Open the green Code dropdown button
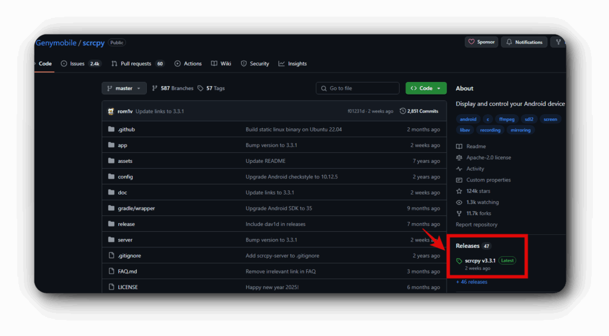This screenshot has width=609, height=336. click(426, 88)
